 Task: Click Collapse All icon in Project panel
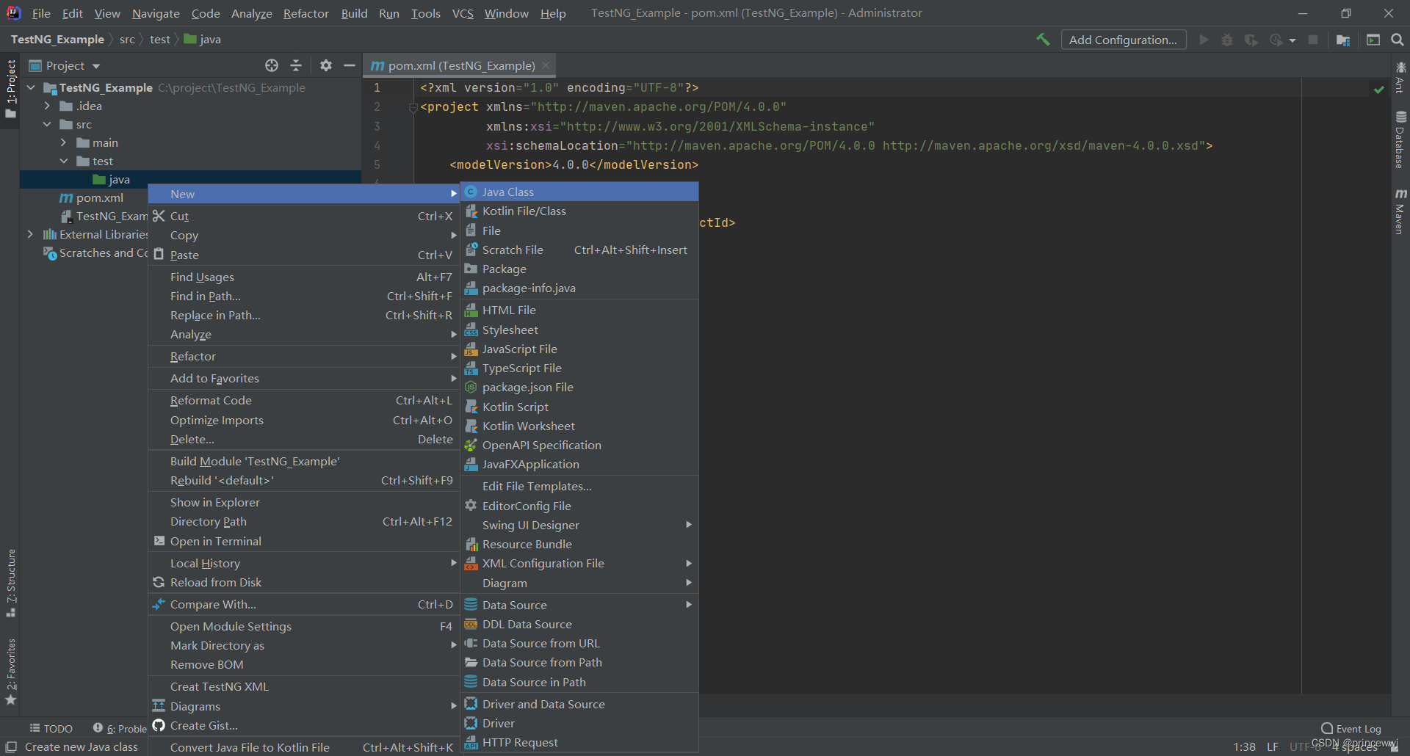[x=296, y=65]
